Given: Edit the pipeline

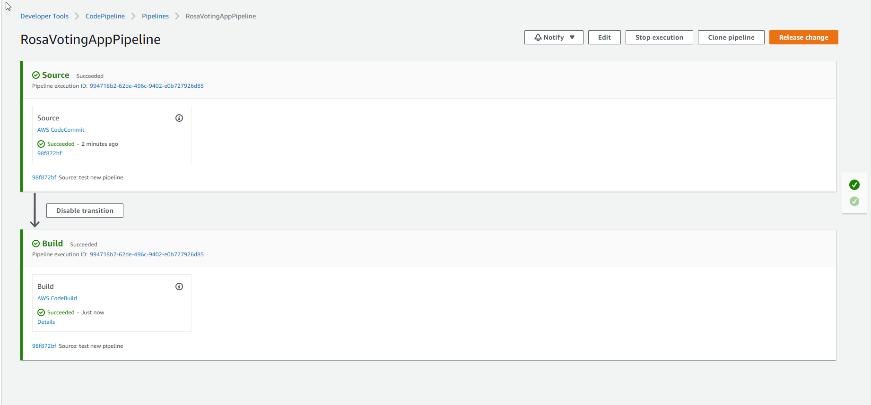Looking at the screenshot, I should [x=604, y=37].
